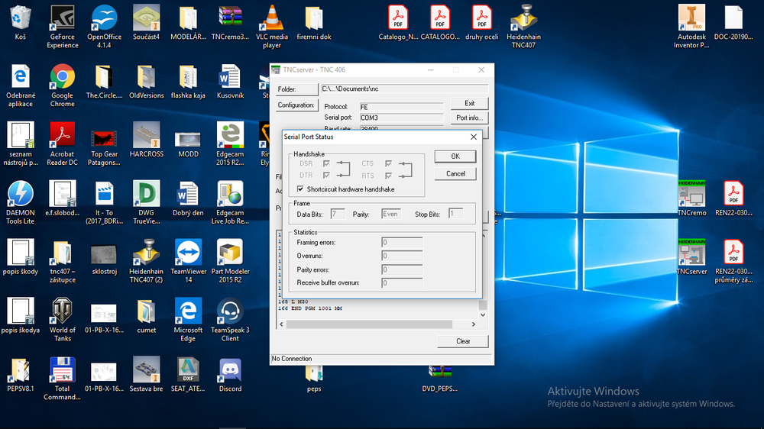
Task: Open the Part Modeler 2015 R2 icon
Action: (x=230, y=253)
